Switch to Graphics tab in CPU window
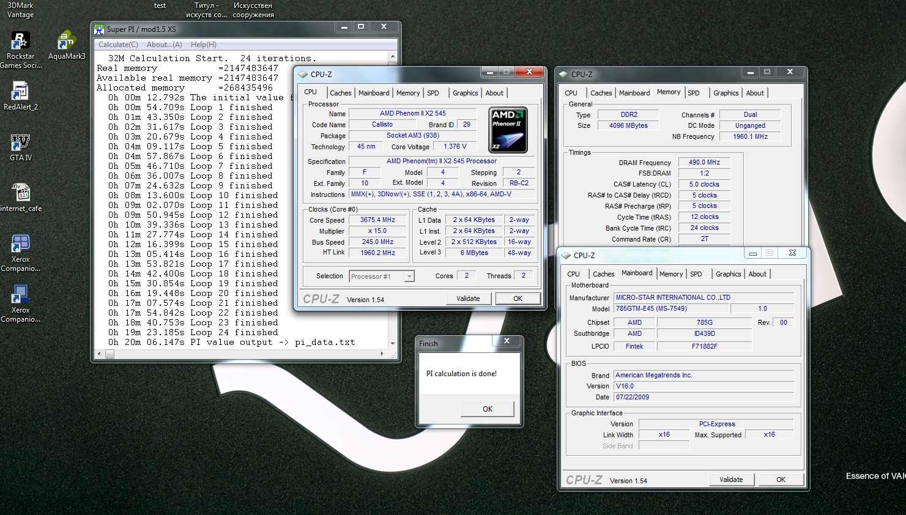 (x=465, y=93)
